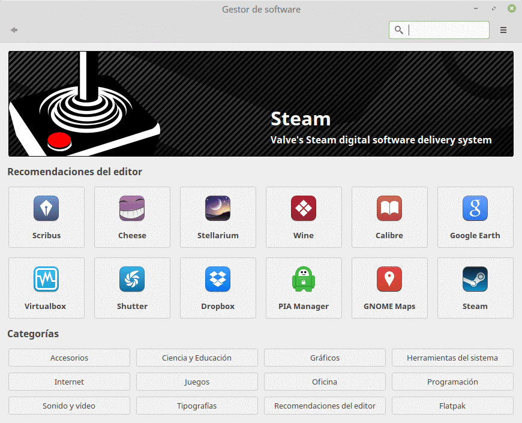Select the Google Earth icon
Screen dimensions: 522x423
[x=475, y=209]
